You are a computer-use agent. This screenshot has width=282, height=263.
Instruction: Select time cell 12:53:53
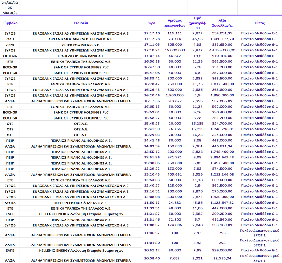pos(152,180)
